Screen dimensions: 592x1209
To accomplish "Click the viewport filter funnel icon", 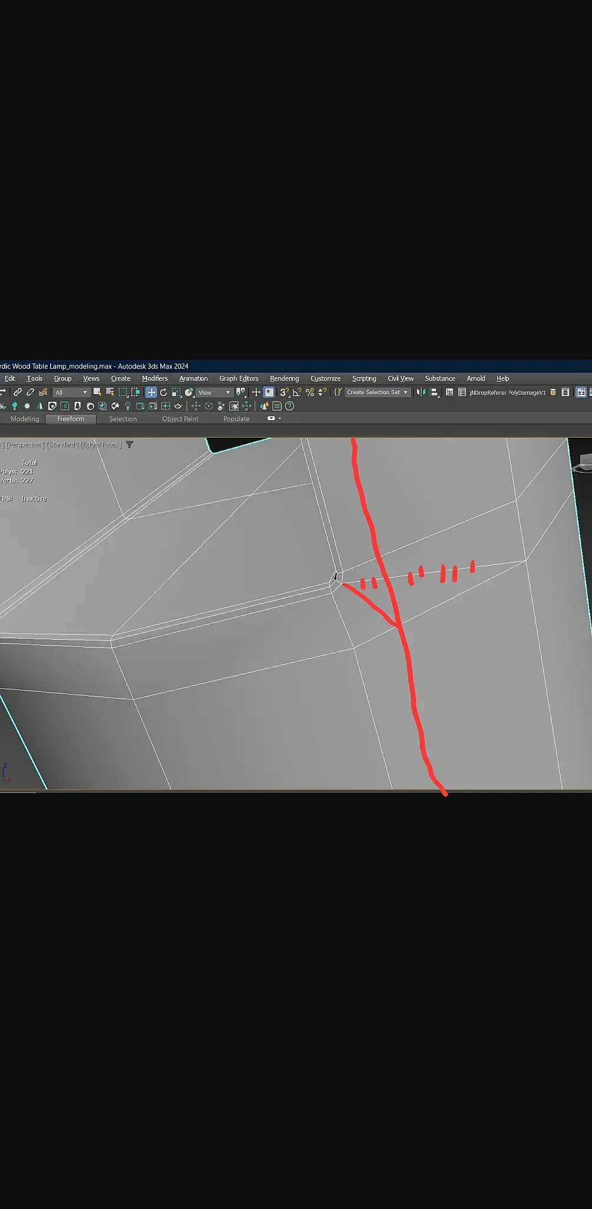I will tap(130, 445).
